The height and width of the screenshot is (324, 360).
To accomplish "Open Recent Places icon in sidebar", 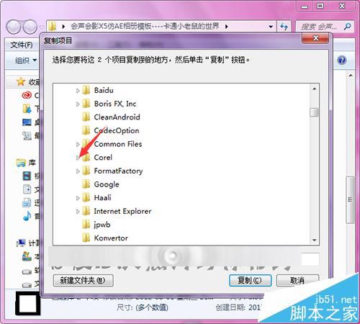I will click(27, 136).
